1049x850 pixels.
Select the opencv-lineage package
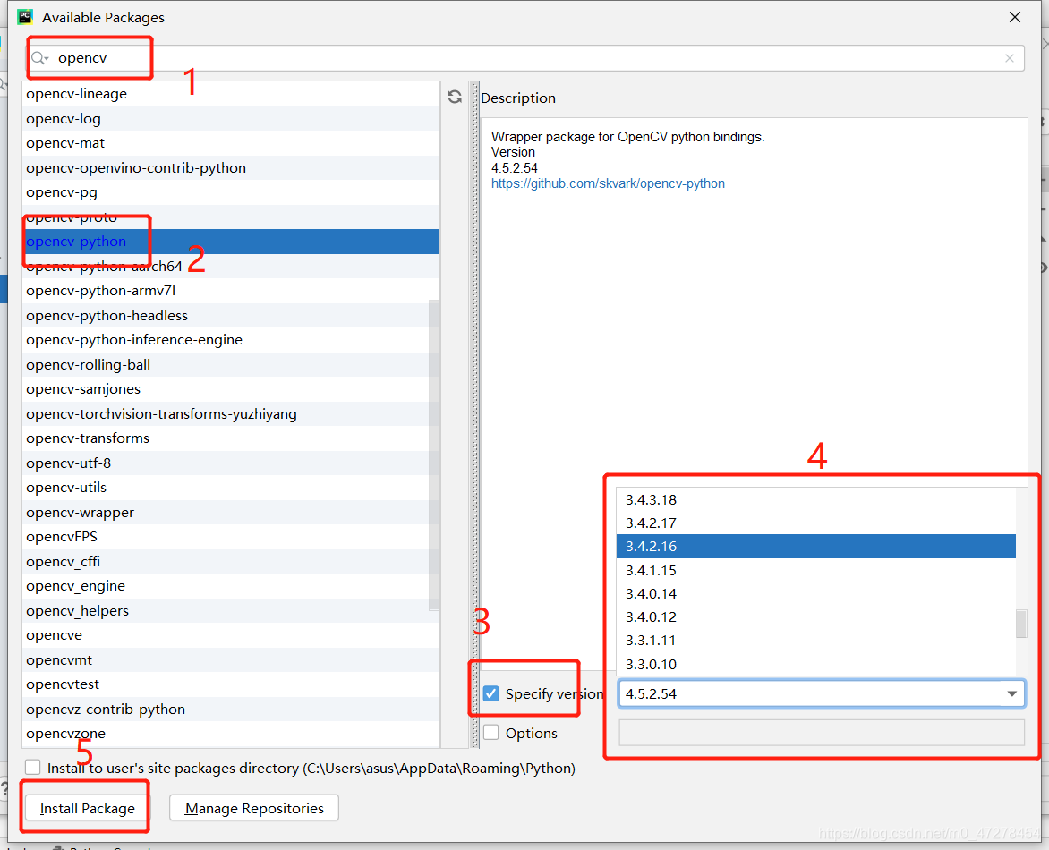(x=231, y=94)
